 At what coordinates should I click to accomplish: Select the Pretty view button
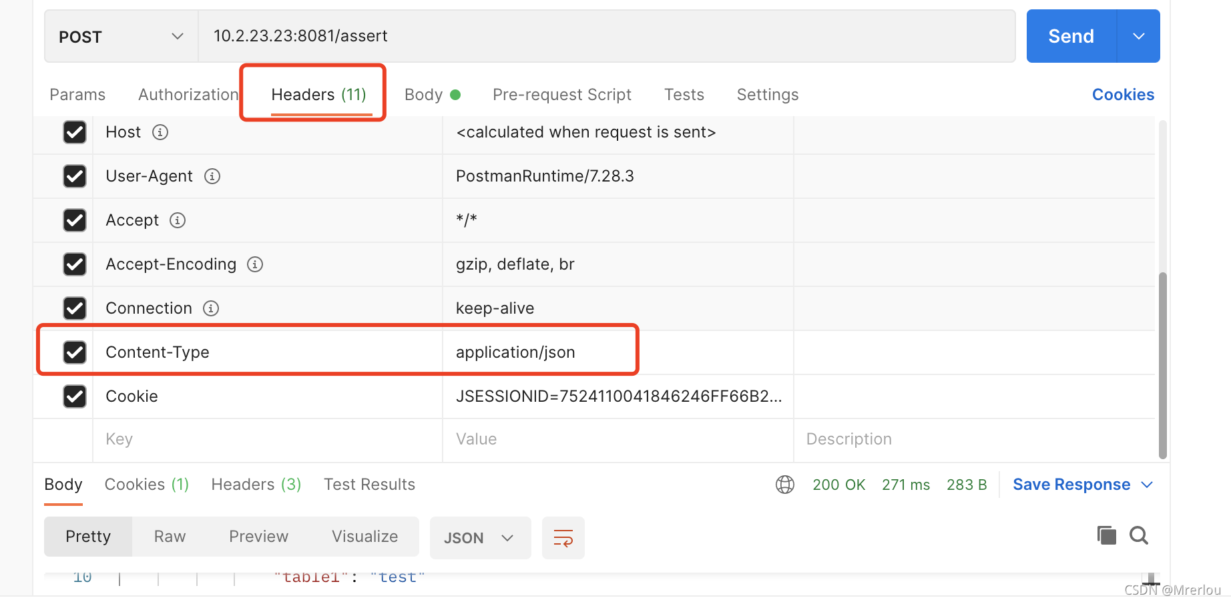tap(88, 537)
